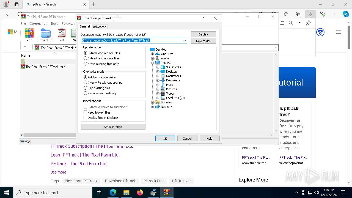This screenshot has width=352, height=198.
Task: Open Edge favorites star icon
Action: coord(286,14)
